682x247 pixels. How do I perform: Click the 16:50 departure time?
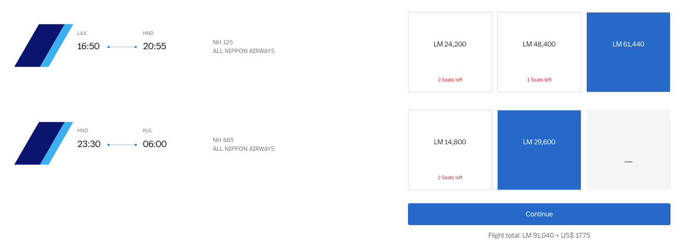(x=88, y=46)
